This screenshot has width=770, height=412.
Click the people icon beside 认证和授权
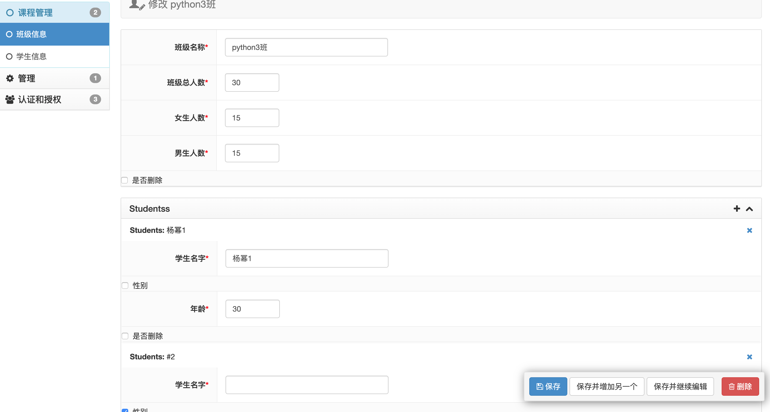9,99
